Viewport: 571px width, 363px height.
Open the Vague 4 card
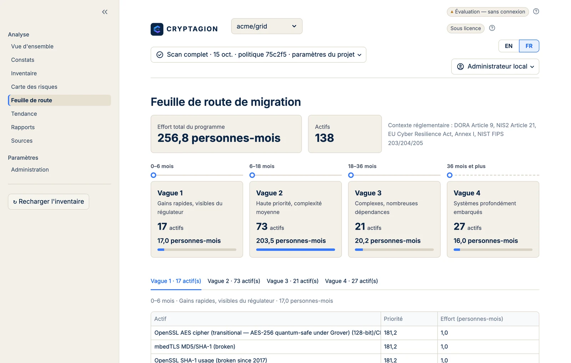pos(493,219)
